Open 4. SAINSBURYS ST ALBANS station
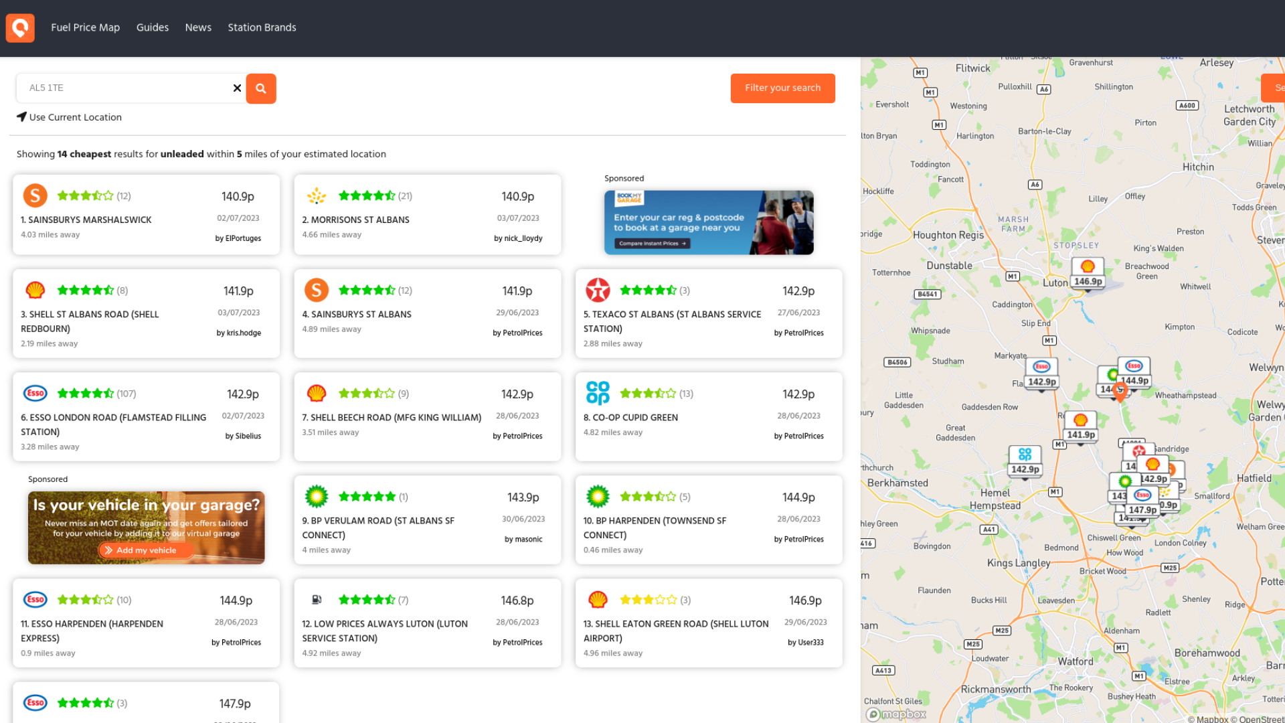1285x723 pixels. [x=357, y=314]
